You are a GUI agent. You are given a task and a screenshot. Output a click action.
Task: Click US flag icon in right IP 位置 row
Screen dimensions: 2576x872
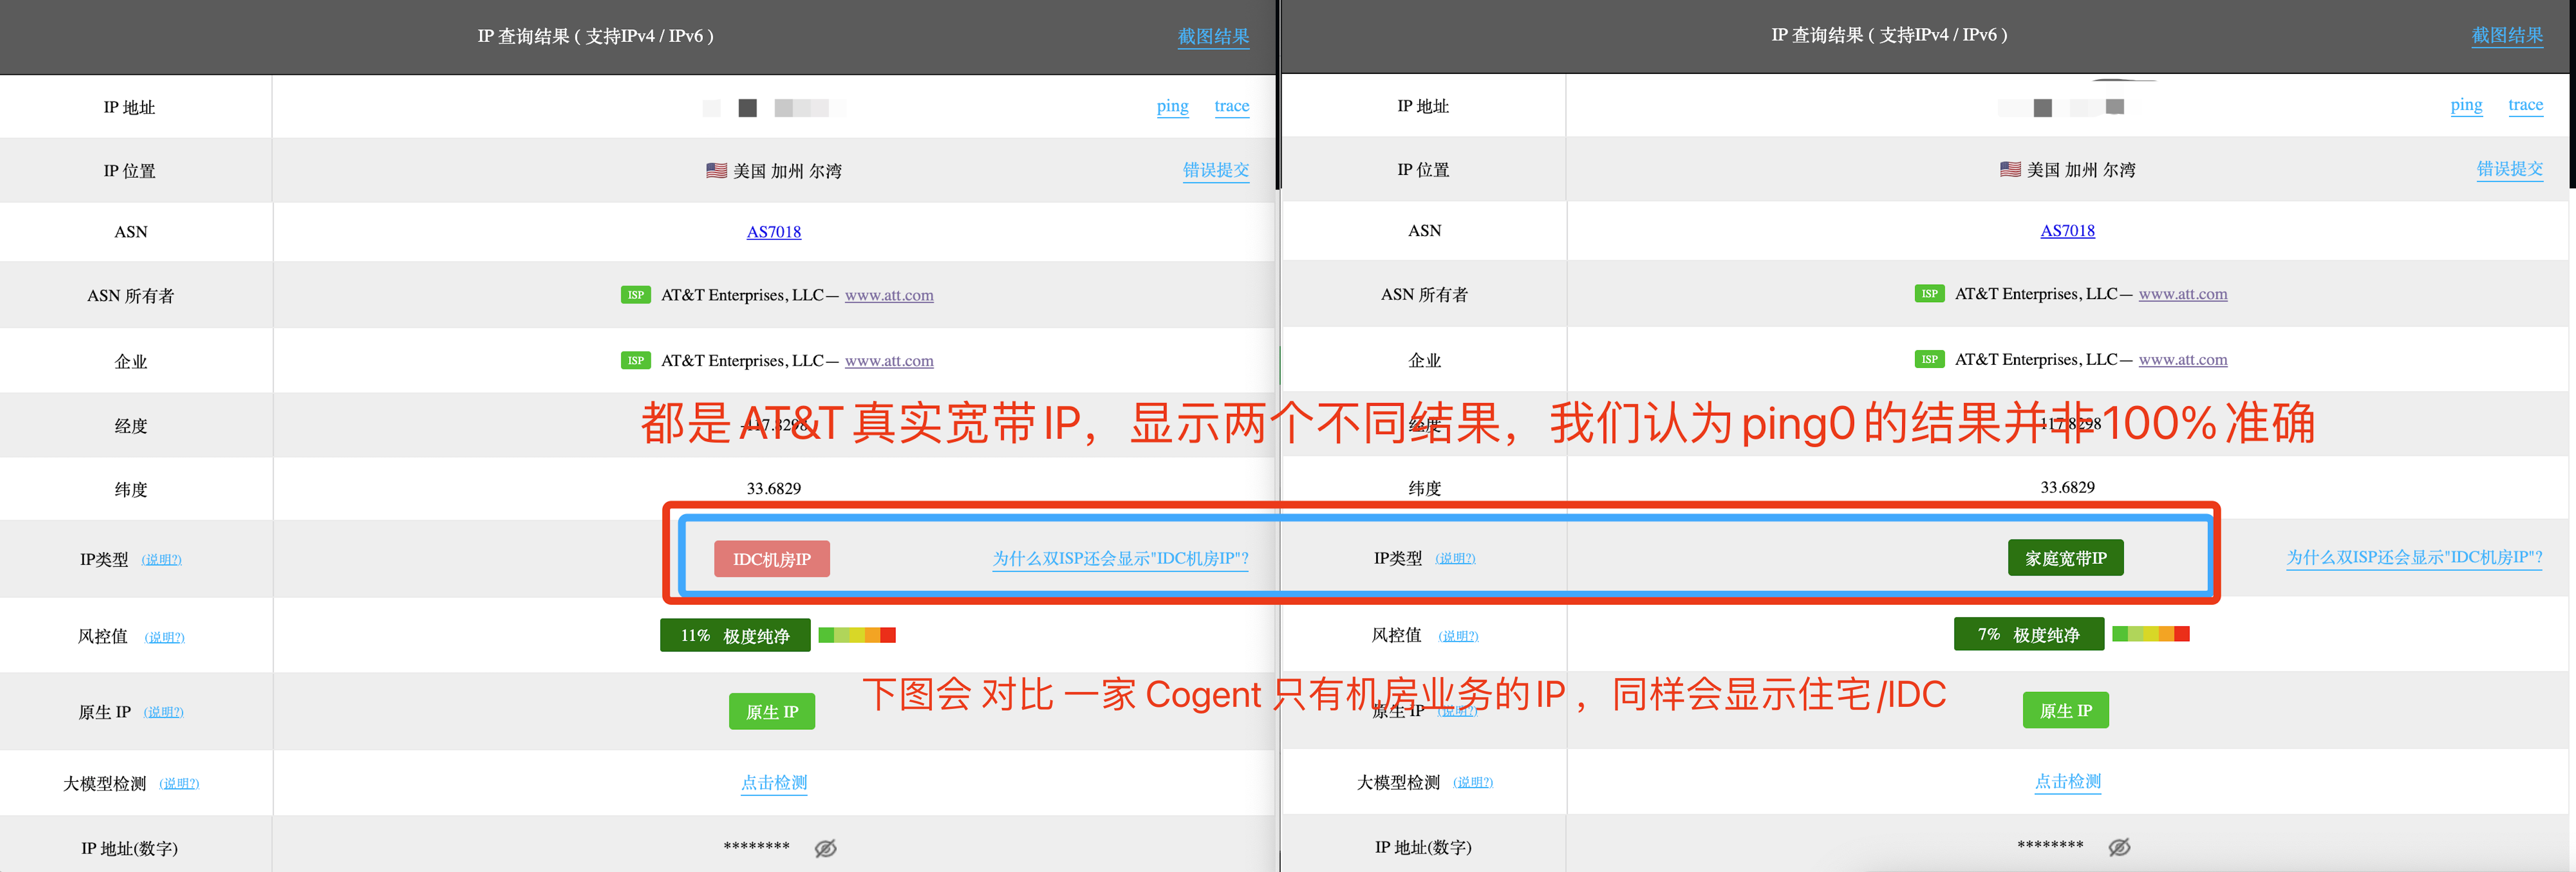[x=2010, y=170]
